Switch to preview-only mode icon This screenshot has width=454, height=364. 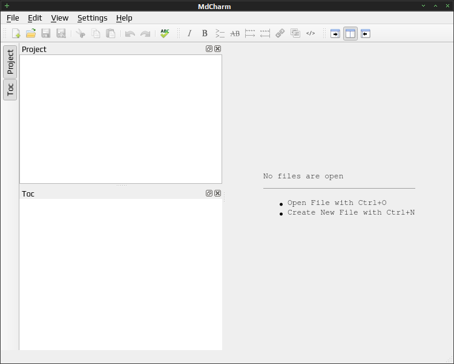point(366,33)
